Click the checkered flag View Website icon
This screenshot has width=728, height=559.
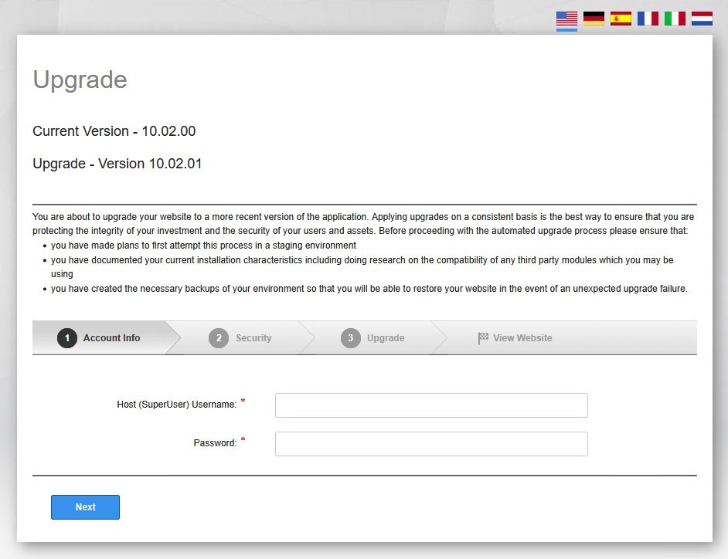pyautogui.click(x=483, y=338)
